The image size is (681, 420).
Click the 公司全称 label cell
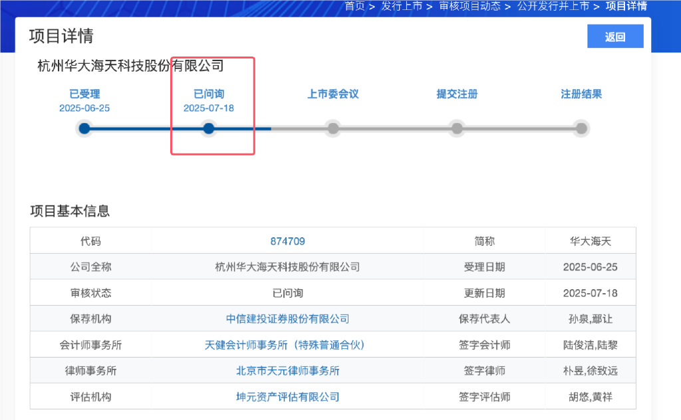tap(90, 267)
